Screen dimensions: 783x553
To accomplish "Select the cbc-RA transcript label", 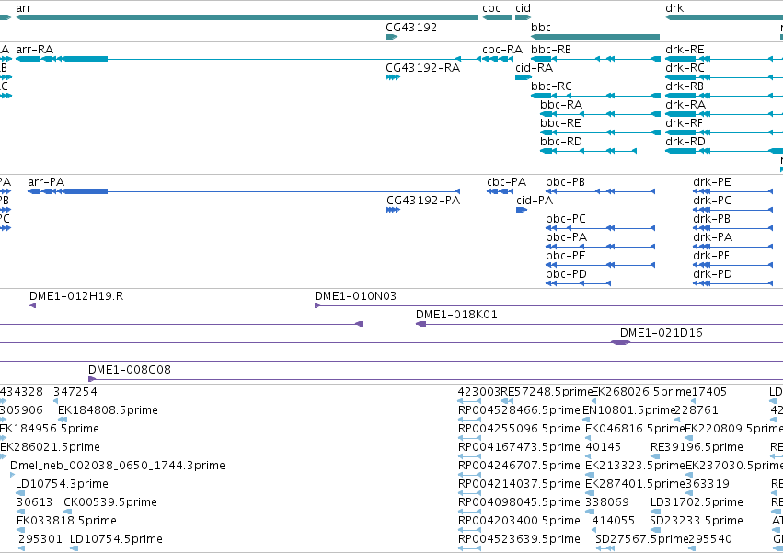I will click(502, 50).
